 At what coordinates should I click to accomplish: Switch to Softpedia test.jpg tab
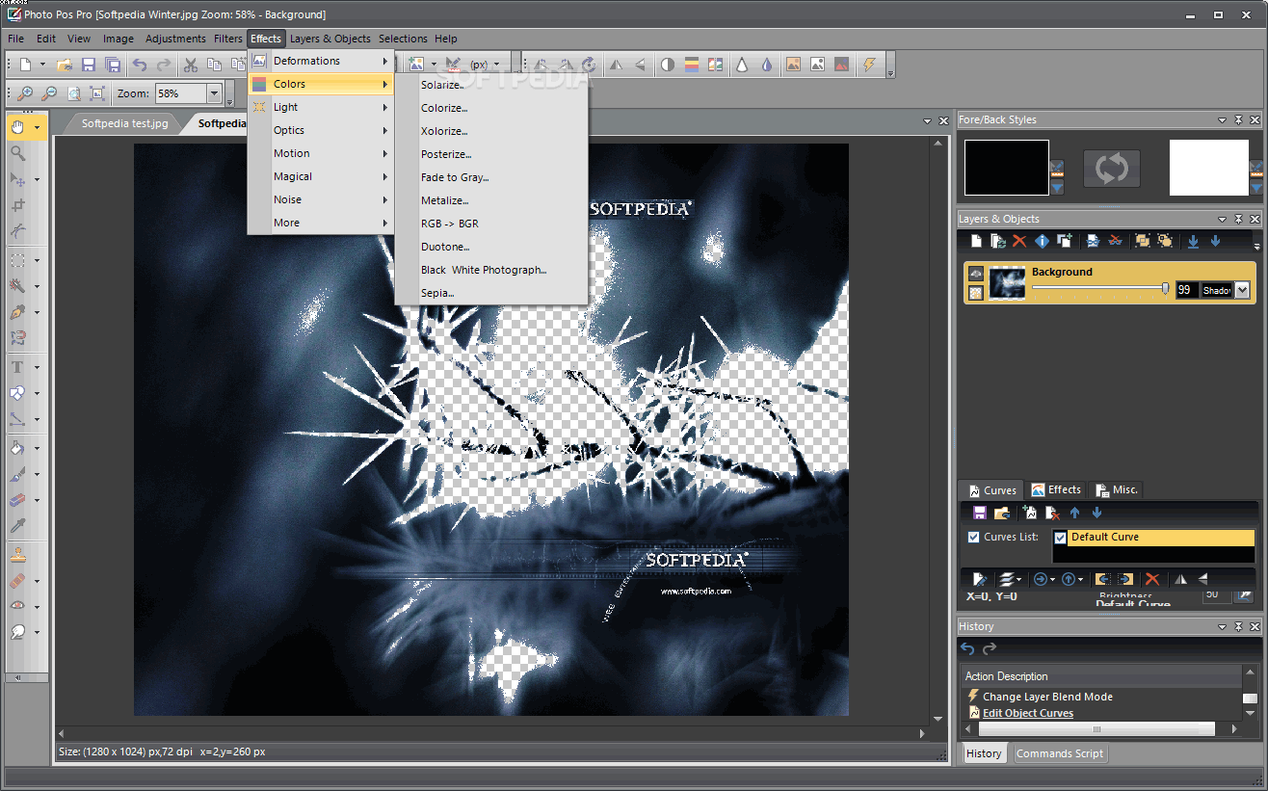point(124,123)
